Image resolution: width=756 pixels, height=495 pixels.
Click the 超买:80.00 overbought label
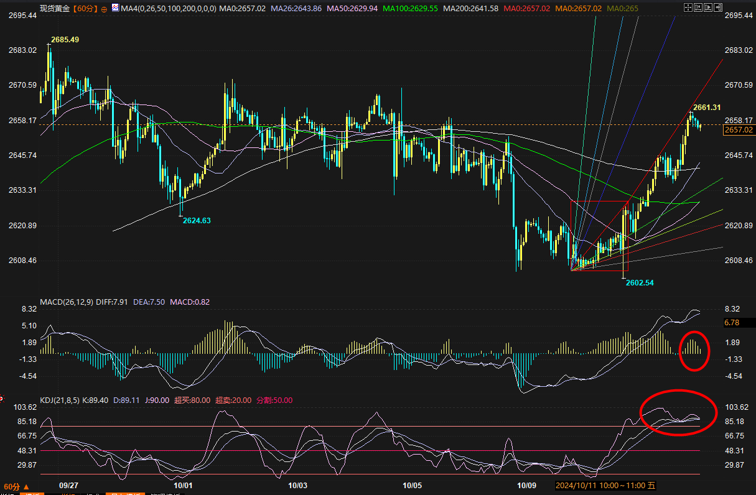pos(192,400)
